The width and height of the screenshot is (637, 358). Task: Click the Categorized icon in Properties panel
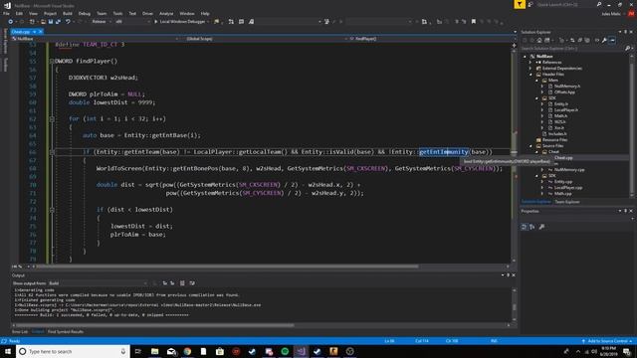click(525, 227)
